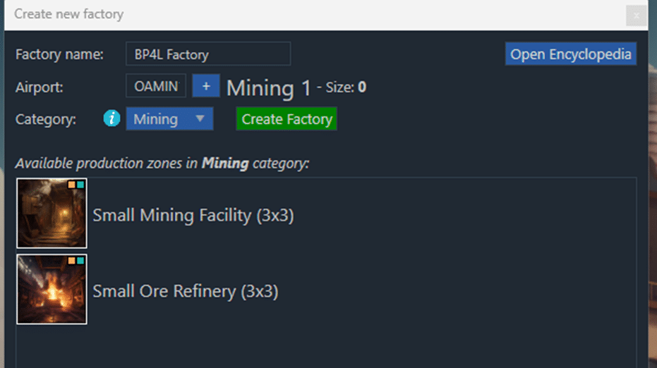Select Small Ore Refinery (3x3) label
657x368 pixels.
(186, 290)
